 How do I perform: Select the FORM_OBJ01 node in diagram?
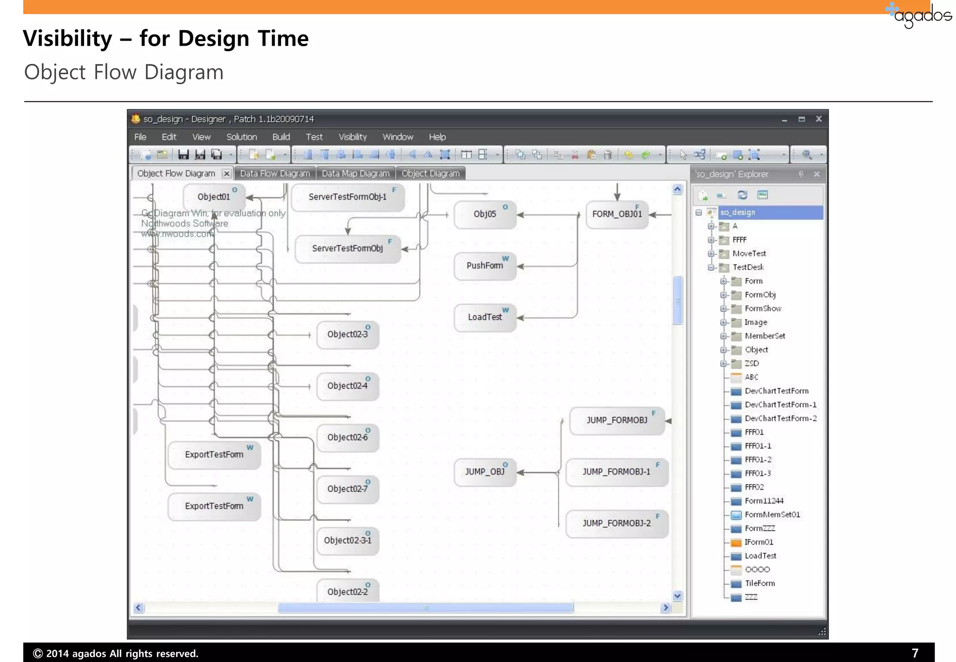pyautogui.click(x=617, y=214)
